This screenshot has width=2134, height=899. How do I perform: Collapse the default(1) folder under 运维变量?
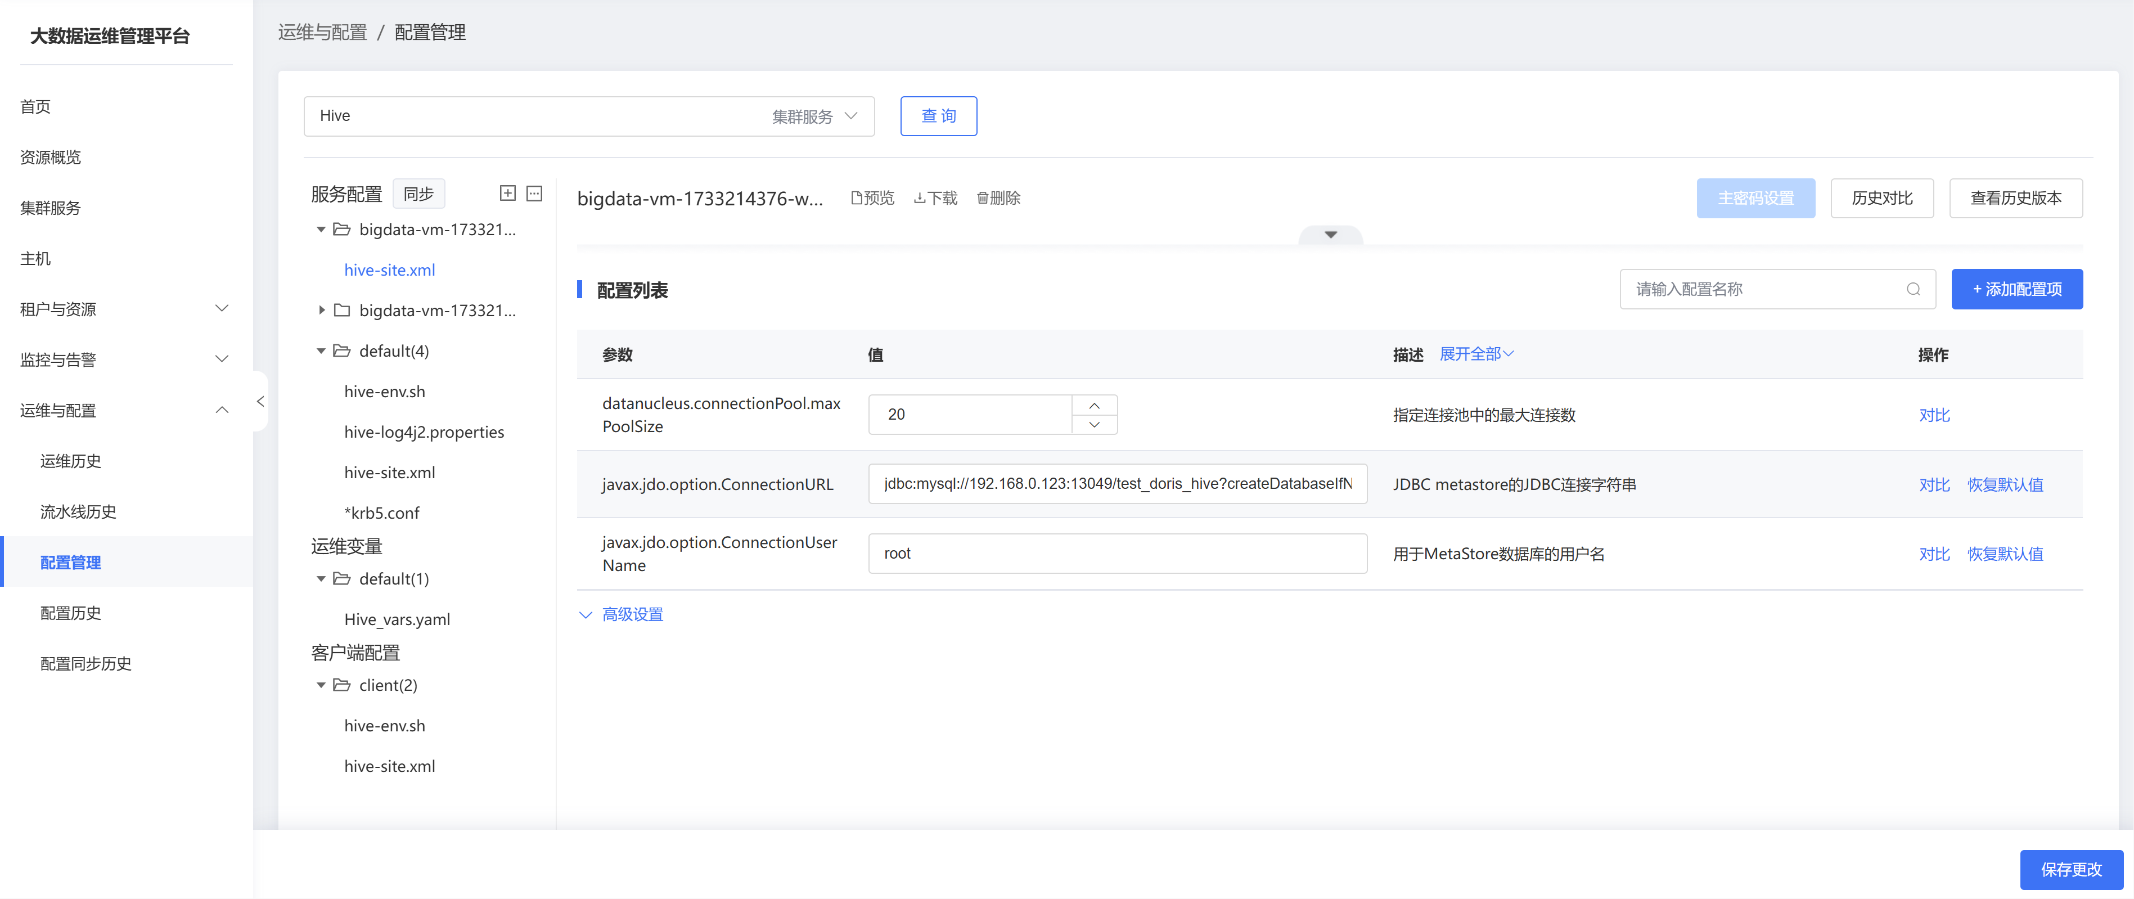(321, 579)
